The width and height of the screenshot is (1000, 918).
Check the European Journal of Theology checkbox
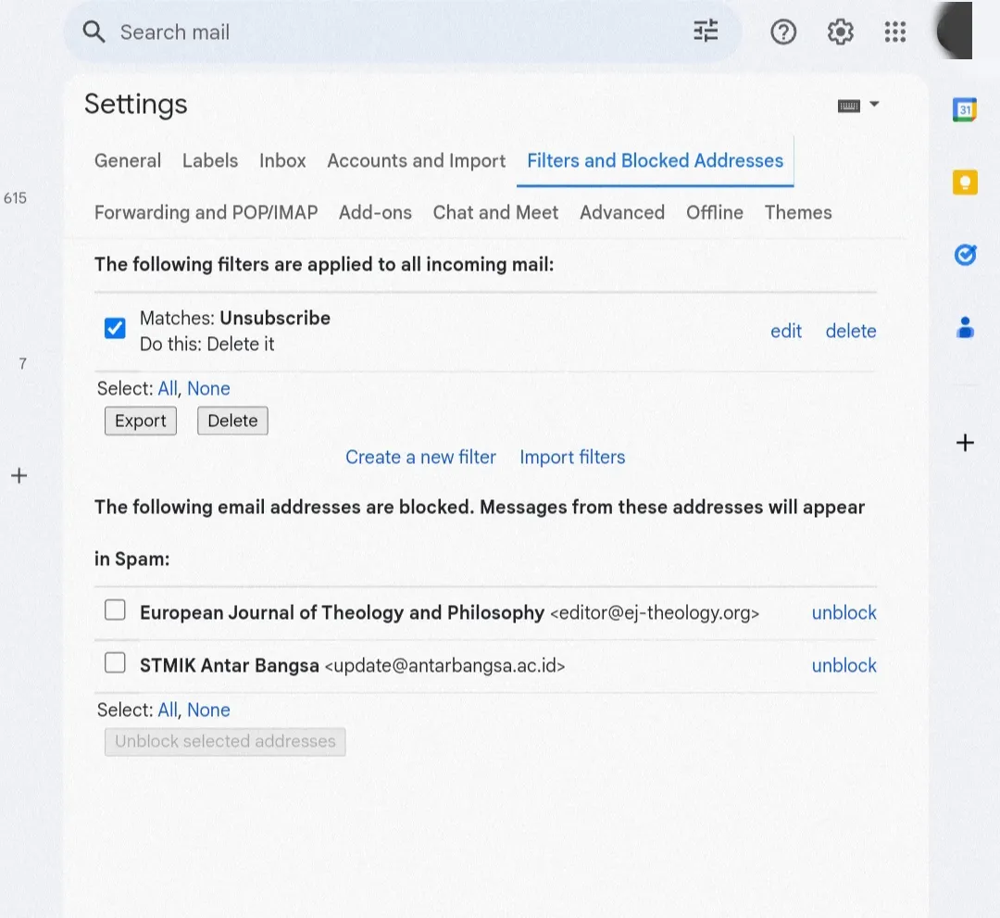(x=115, y=610)
